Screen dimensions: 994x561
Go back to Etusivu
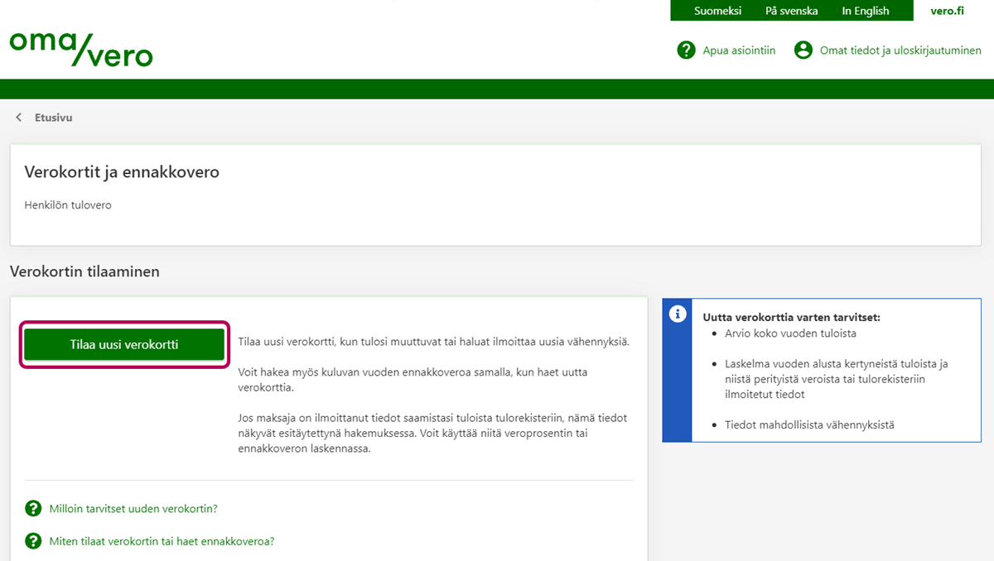coord(53,117)
